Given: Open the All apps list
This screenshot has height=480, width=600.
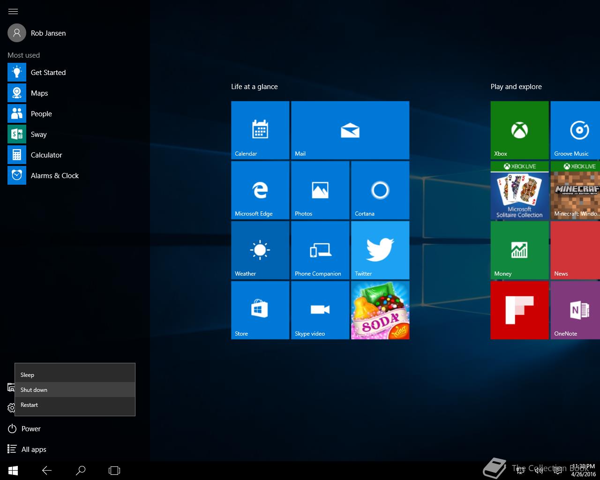Looking at the screenshot, I should coord(27,450).
